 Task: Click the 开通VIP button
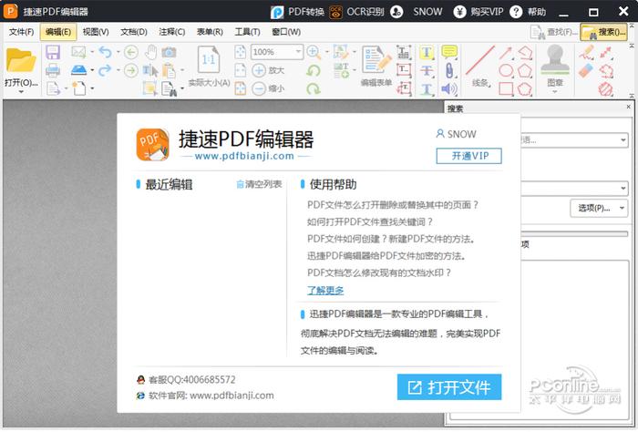click(468, 156)
